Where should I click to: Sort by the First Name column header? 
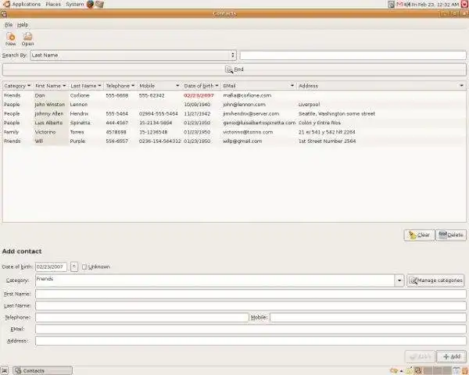pyautogui.click(x=50, y=86)
